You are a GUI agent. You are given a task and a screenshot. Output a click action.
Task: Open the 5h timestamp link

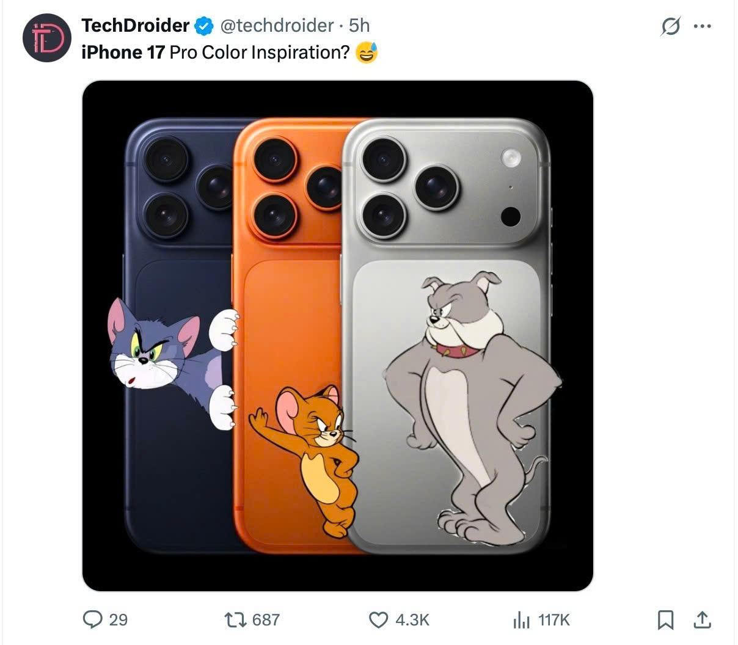pos(359,26)
